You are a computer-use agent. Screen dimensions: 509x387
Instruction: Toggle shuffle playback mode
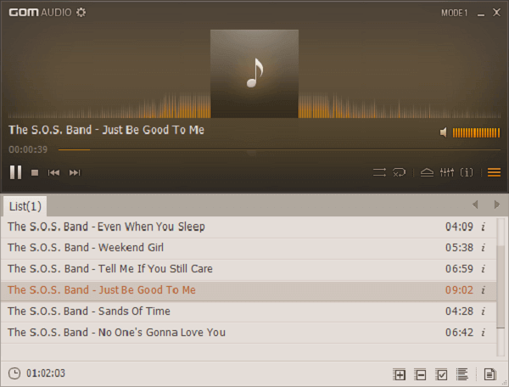pos(379,172)
